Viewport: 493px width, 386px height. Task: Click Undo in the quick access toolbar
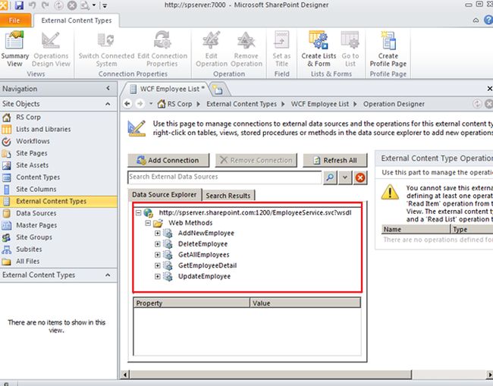click(33, 5)
